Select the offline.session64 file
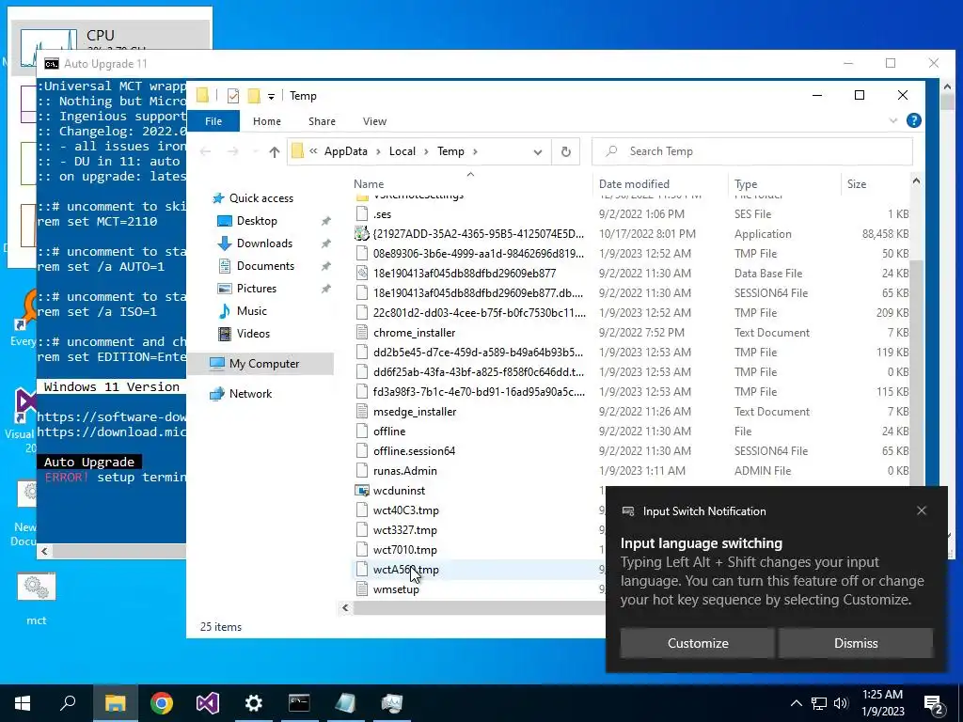The image size is (963, 722). click(x=414, y=451)
